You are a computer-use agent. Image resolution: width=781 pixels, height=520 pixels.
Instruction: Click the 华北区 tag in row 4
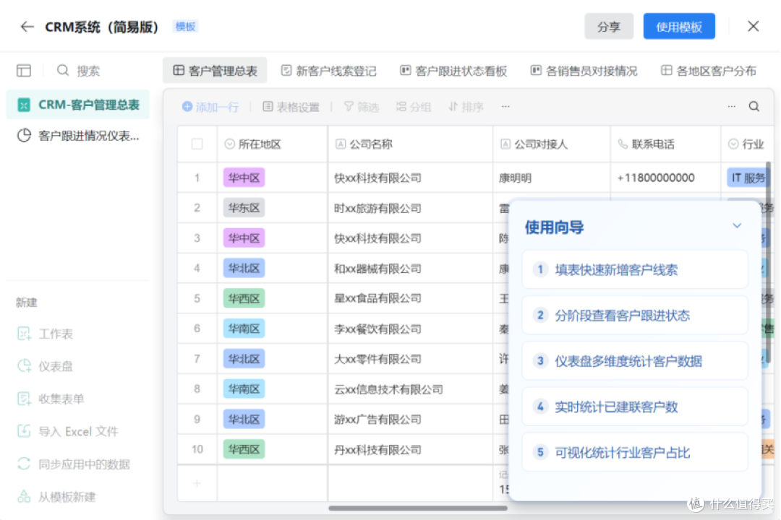[244, 268]
